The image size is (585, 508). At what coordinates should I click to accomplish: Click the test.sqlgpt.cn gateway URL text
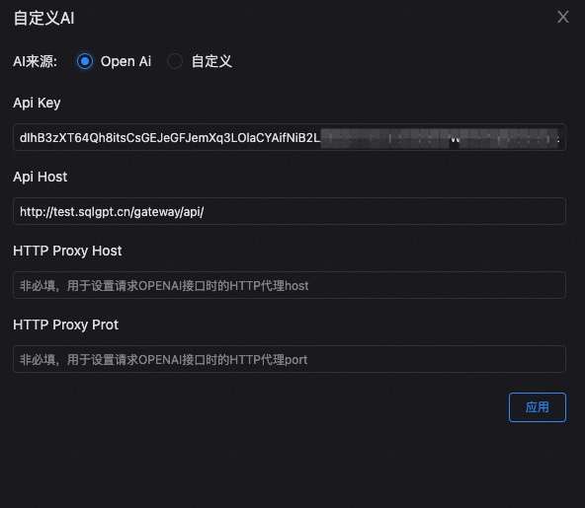point(112,212)
